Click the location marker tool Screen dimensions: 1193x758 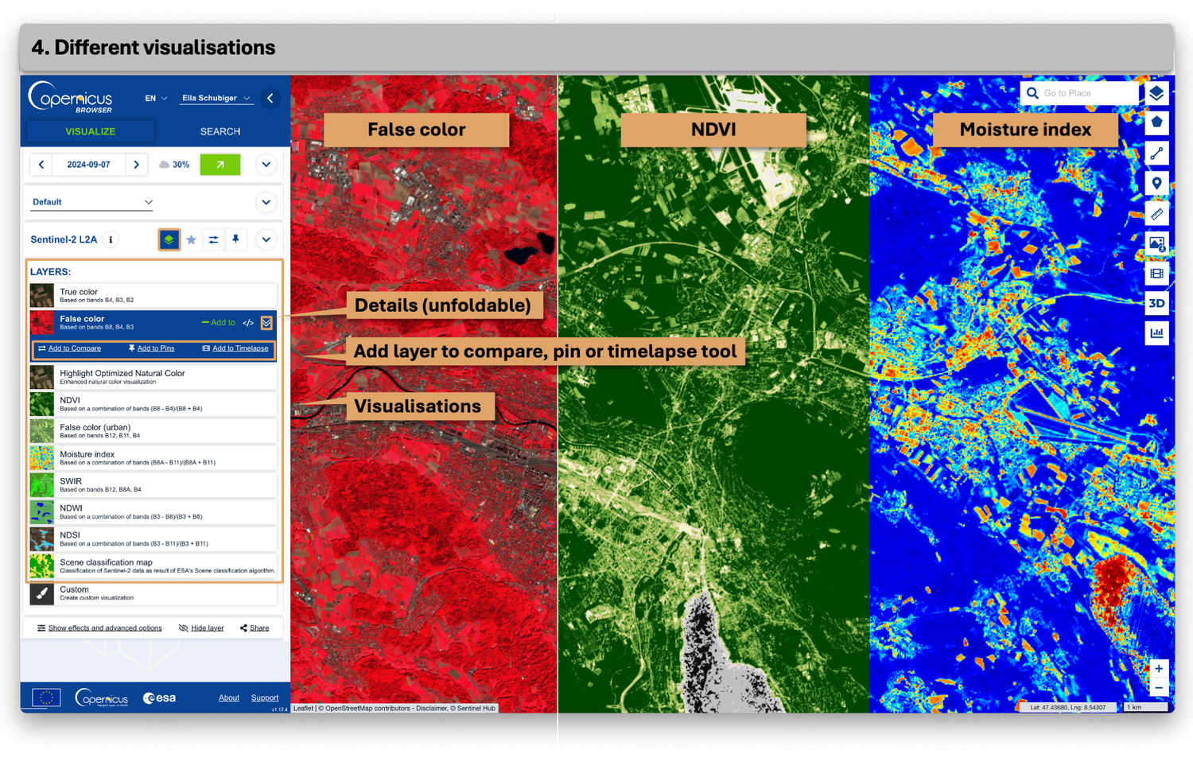(1157, 182)
